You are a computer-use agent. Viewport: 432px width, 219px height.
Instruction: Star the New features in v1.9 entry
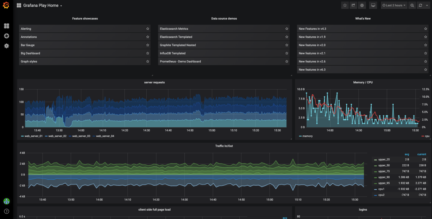[x=425, y=37]
